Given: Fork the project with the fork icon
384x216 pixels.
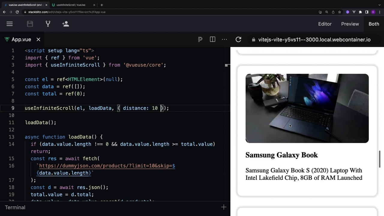Looking at the screenshot, I should coord(48,24).
